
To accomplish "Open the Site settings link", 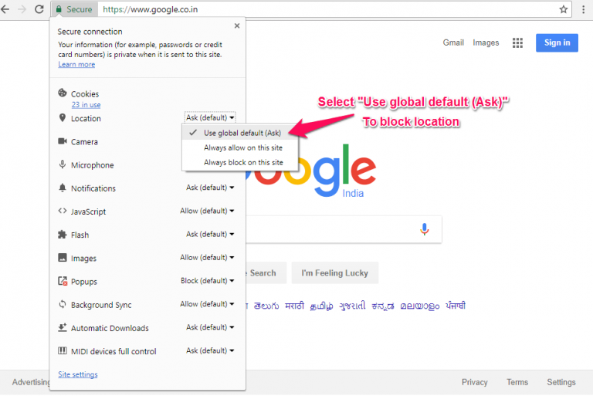I will click(78, 374).
